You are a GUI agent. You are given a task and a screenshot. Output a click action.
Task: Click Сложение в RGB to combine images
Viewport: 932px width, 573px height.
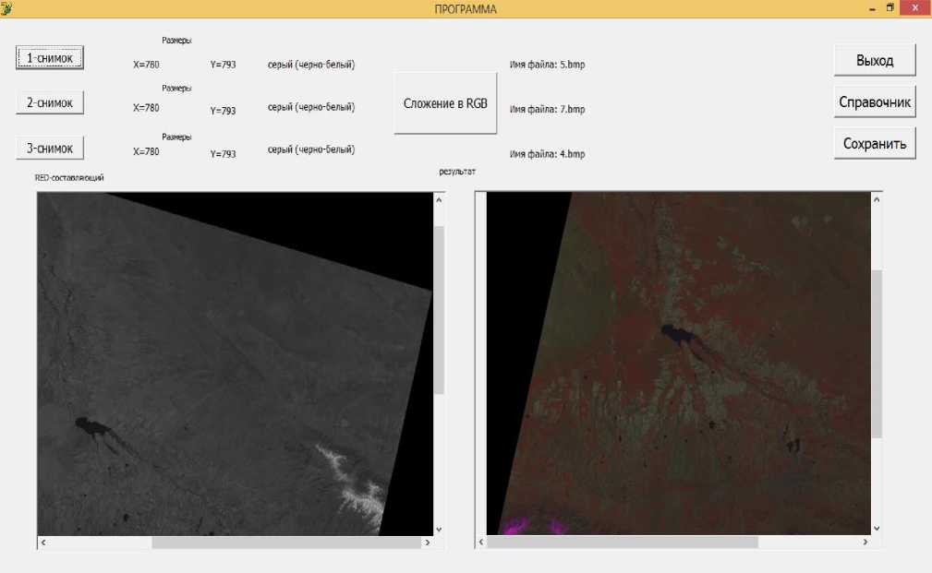tap(445, 103)
